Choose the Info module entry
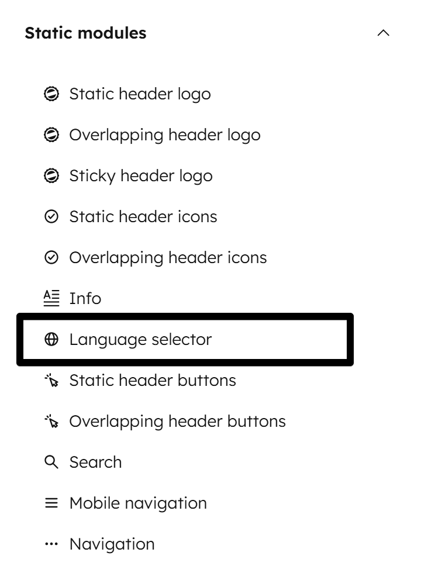The height and width of the screenshot is (587, 421). click(x=85, y=298)
